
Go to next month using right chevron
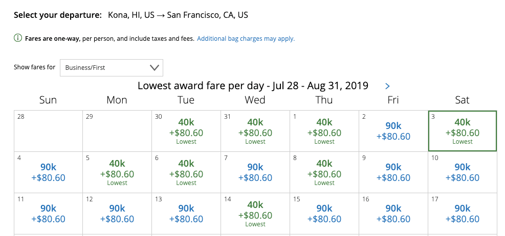pyautogui.click(x=387, y=86)
